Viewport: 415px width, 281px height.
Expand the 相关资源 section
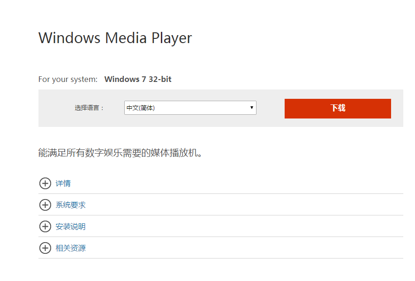pos(70,248)
